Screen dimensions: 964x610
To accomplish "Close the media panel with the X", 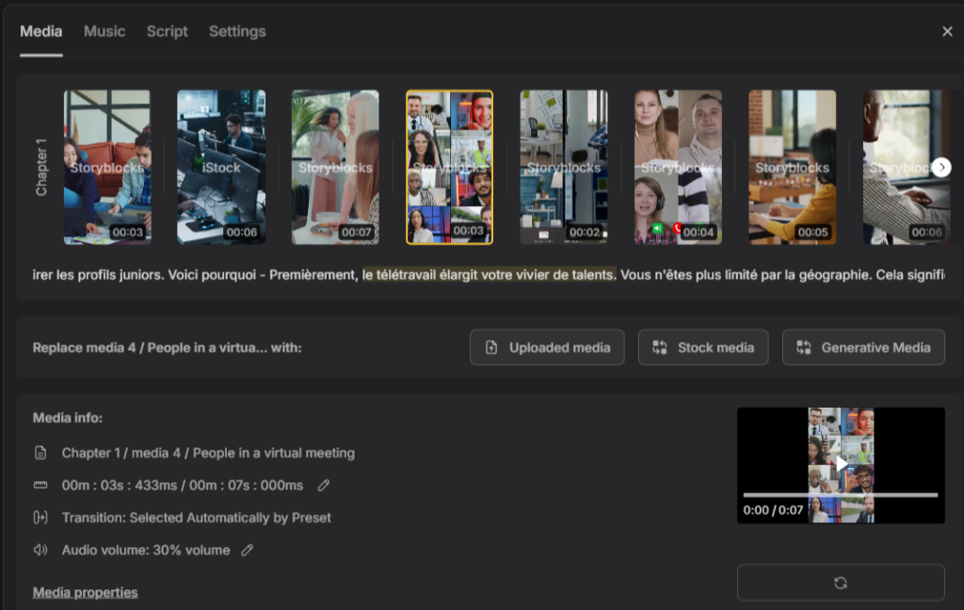I will (947, 31).
